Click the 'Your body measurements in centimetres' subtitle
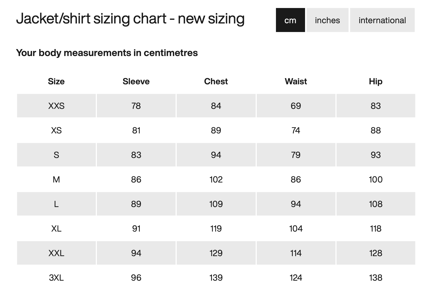435x294 pixels. (x=107, y=53)
